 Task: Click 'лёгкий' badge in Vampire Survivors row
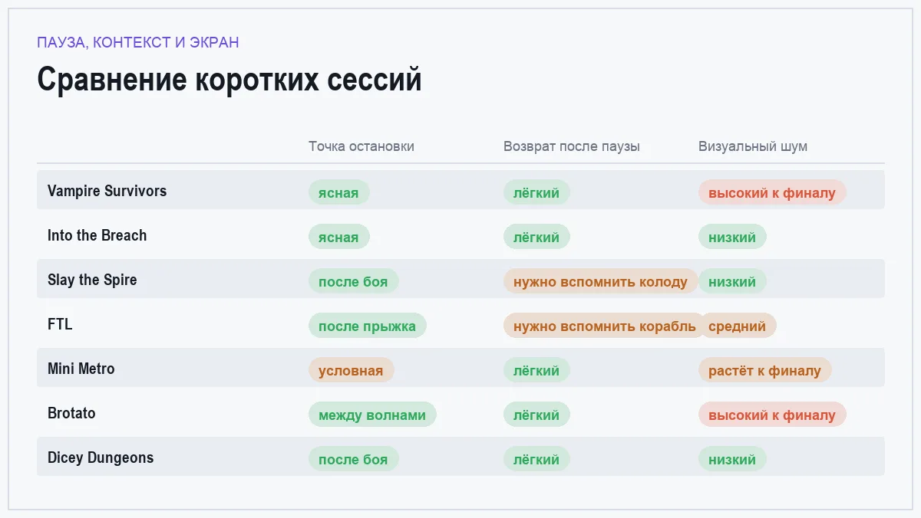(x=536, y=192)
